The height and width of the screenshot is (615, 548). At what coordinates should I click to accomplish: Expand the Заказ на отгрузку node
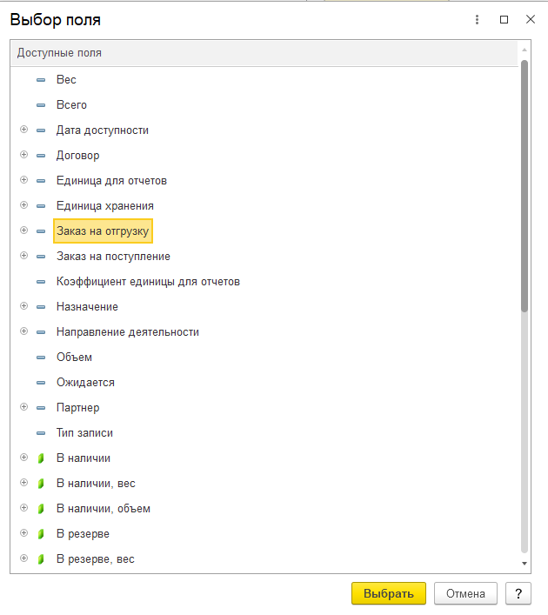(x=24, y=231)
